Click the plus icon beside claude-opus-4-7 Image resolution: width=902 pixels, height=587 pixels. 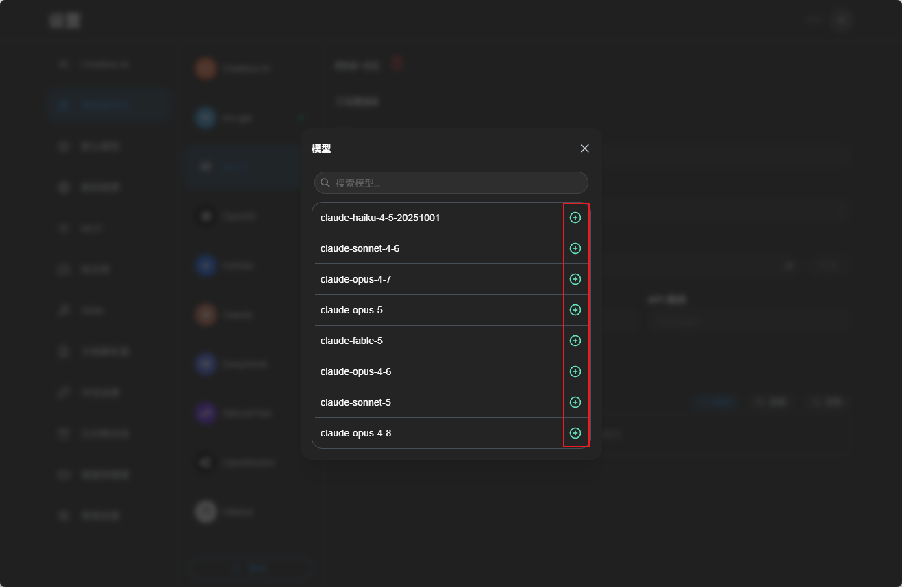[575, 279]
